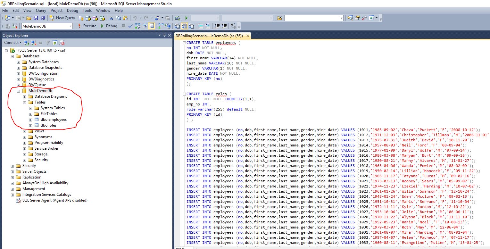Select the DWConfiguration database
This screenshot has width=490, height=249.
[43, 73]
